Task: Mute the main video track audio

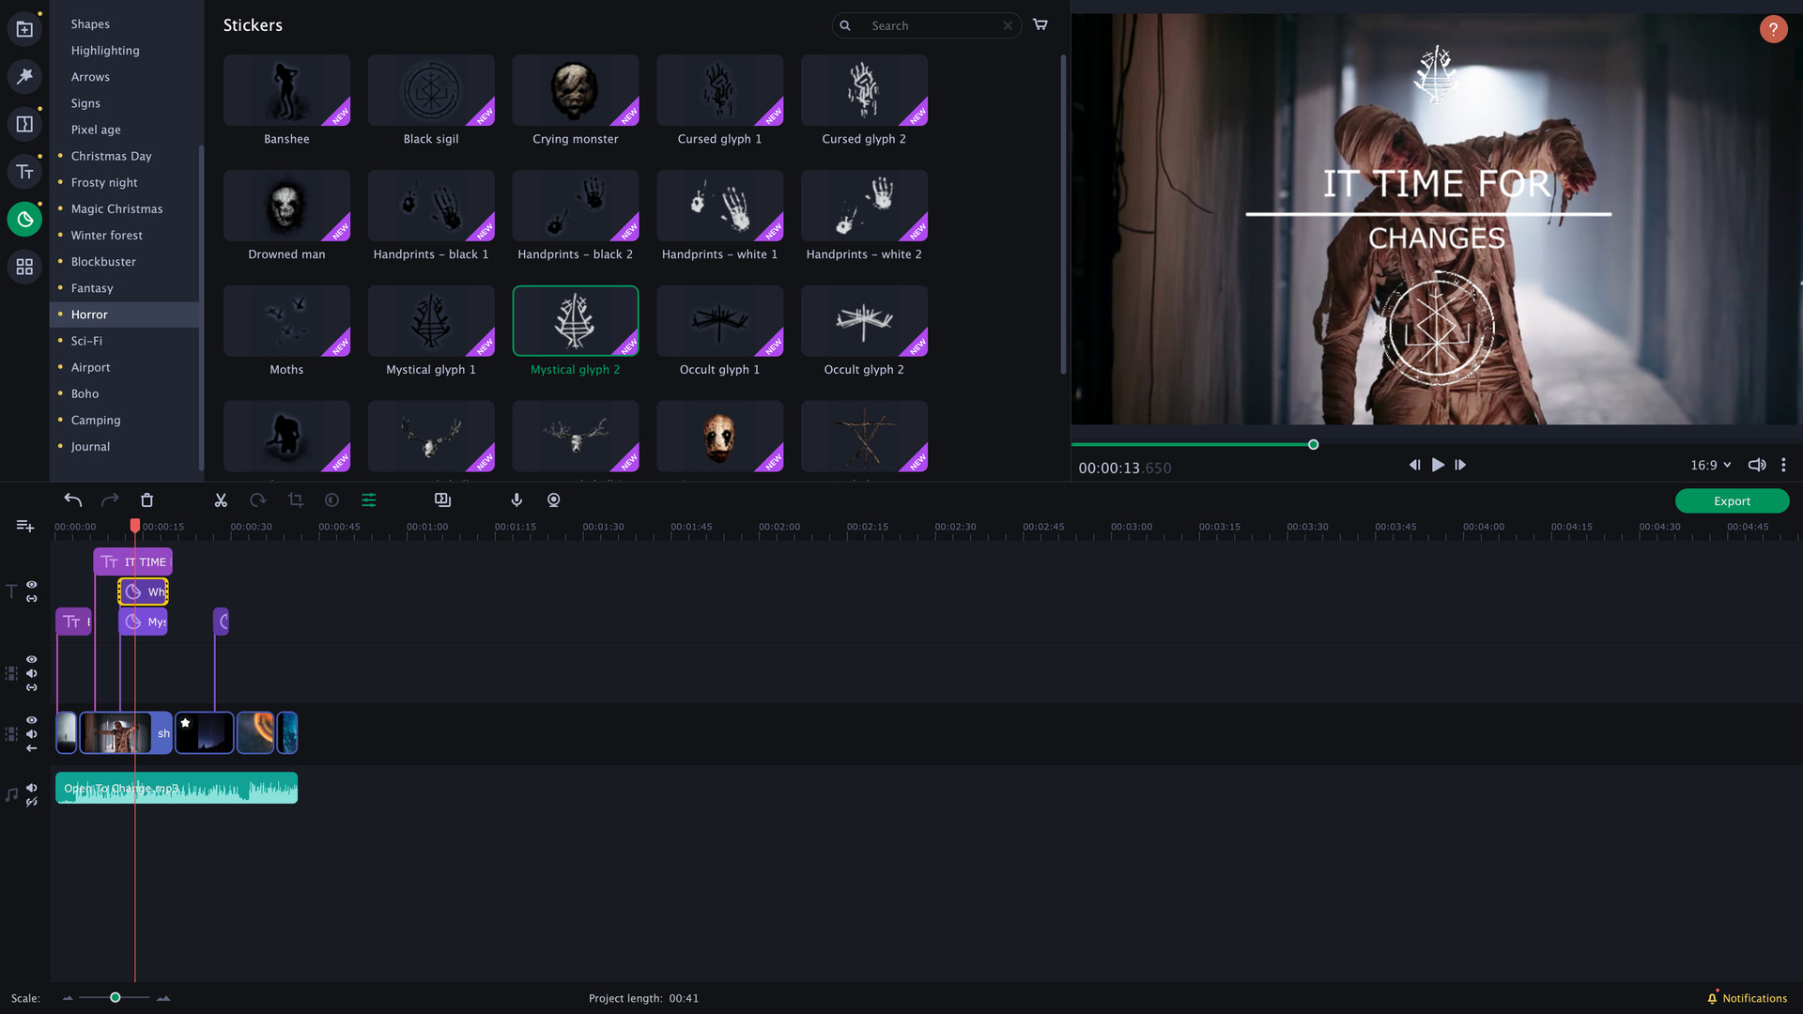Action: 31,735
